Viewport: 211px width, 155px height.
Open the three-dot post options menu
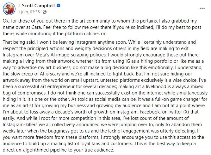coord(202,8)
